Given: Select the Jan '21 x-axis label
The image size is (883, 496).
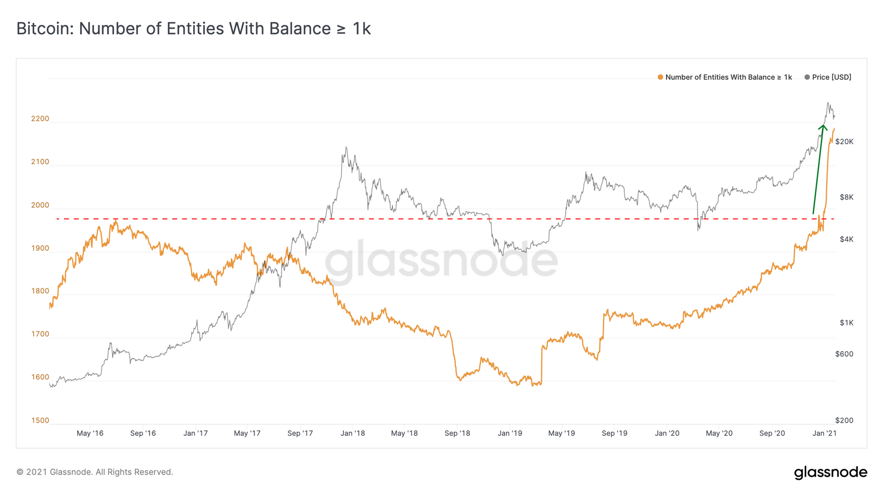Looking at the screenshot, I should click(x=825, y=433).
